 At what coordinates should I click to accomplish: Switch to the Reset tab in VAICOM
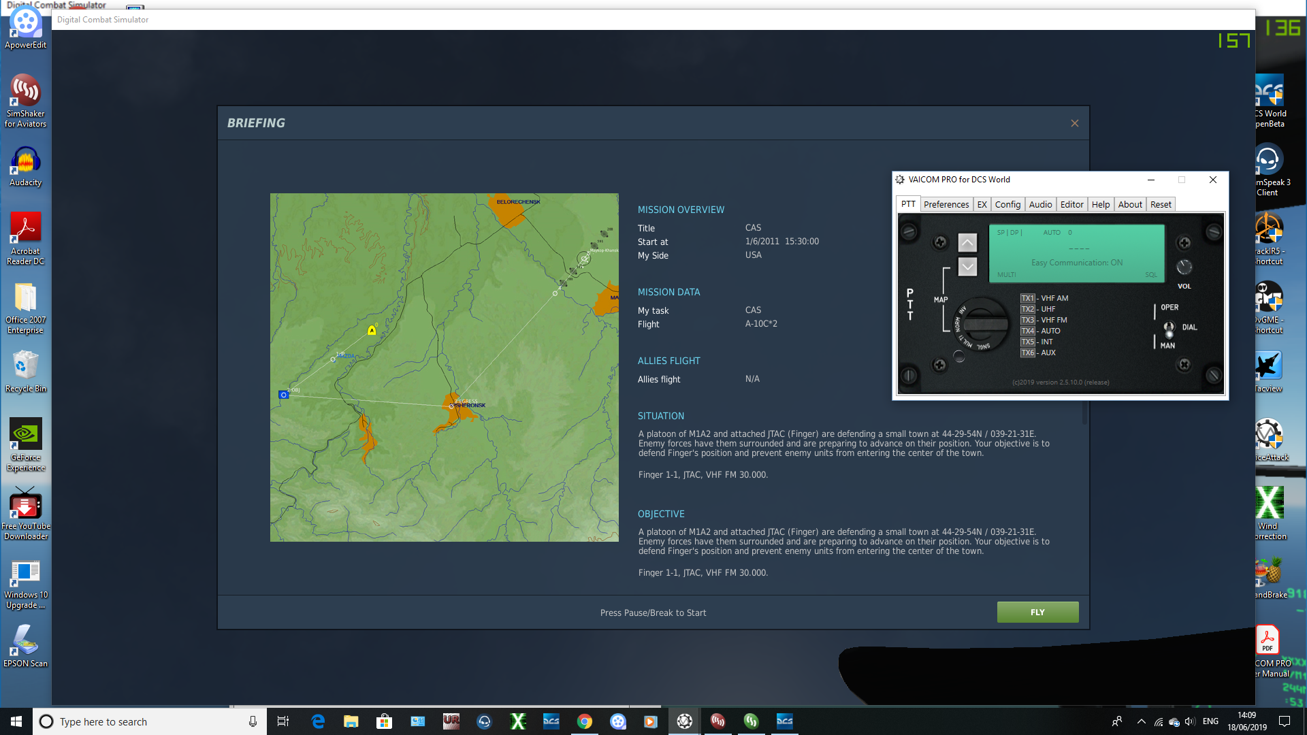[x=1161, y=204]
